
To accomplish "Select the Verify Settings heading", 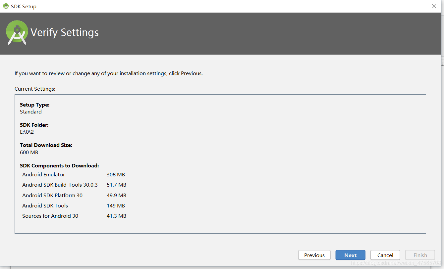I will point(65,32).
